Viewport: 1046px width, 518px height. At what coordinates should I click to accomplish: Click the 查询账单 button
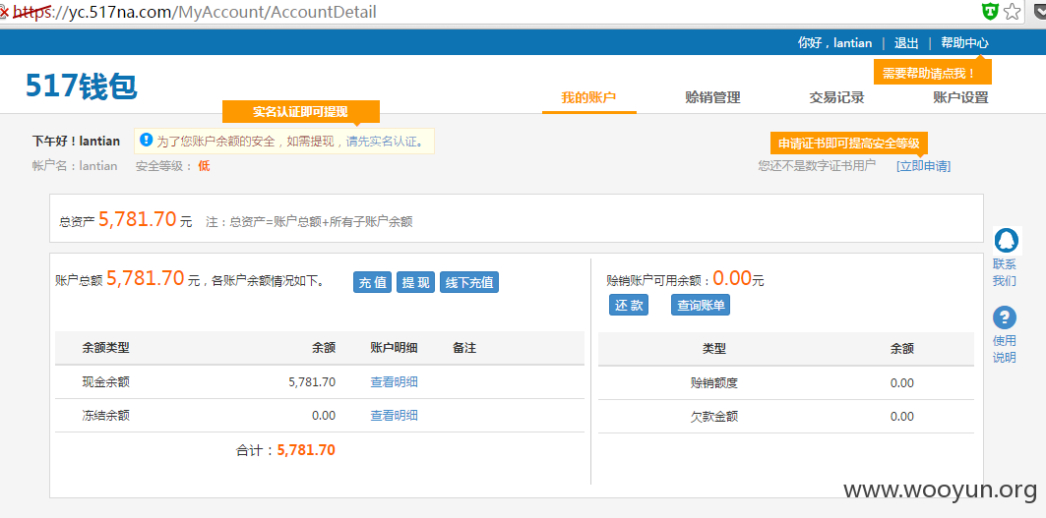[701, 305]
